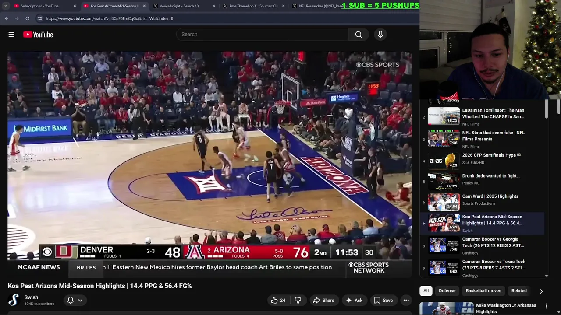The image size is (561, 315).
Task: Open the YouTube hamburger guide menu
Action: pos(11,35)
